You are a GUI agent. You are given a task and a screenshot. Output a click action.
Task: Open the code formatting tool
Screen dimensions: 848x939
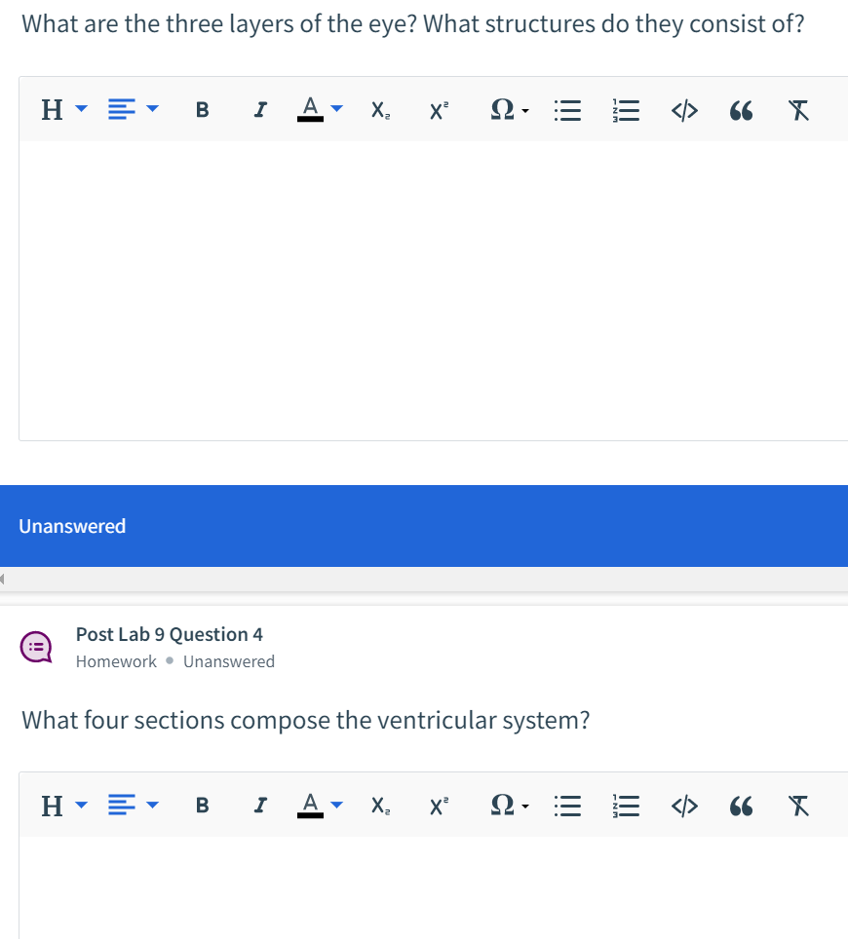point(683,110)
